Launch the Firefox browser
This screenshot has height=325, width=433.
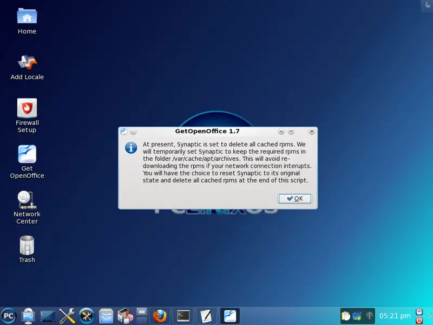pos(160,316)
